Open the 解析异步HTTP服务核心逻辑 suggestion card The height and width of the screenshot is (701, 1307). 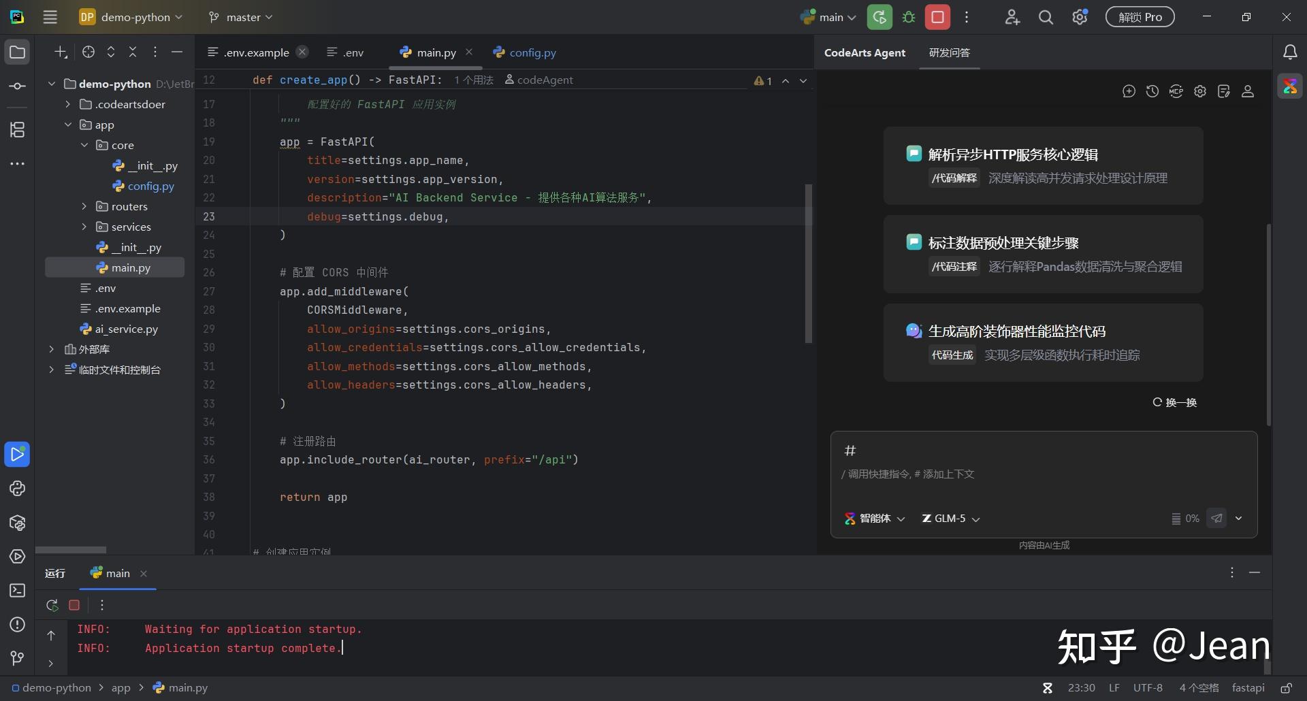1043,165
